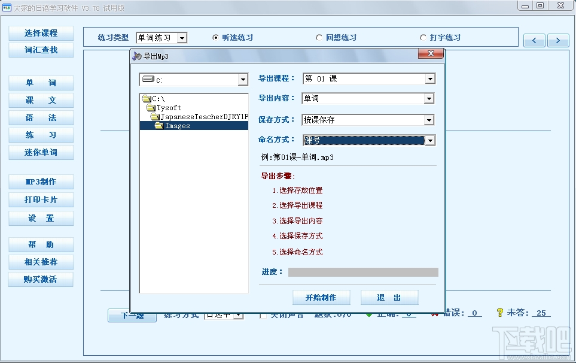Minimize the main application window
Image resolution: width=576 pixels, height=363 pixels.
[x=525, y=5]
